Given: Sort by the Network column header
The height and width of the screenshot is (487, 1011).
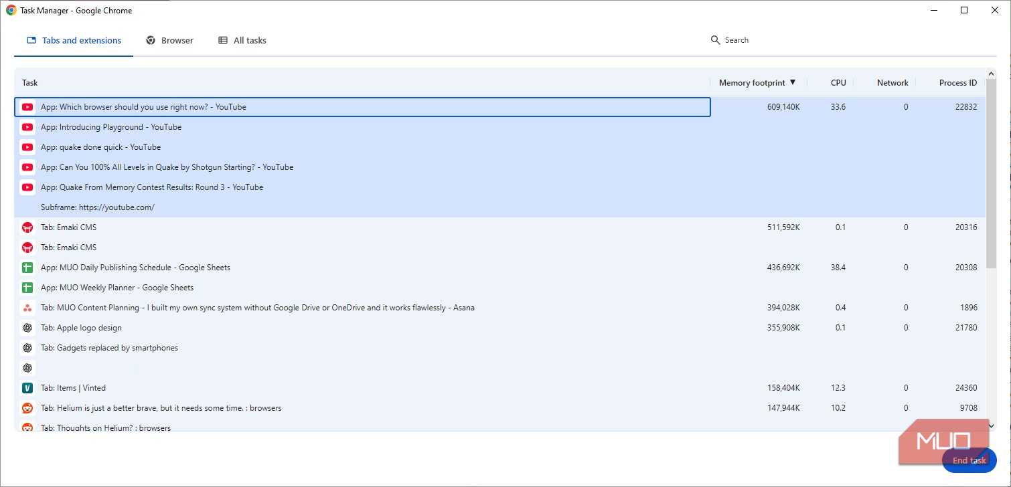Looking at the screenshot, I should click(x=892, y=83).
